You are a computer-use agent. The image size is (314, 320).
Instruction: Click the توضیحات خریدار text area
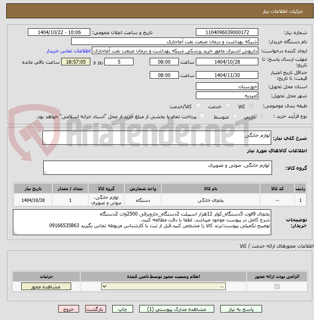[x=142, y=222]
